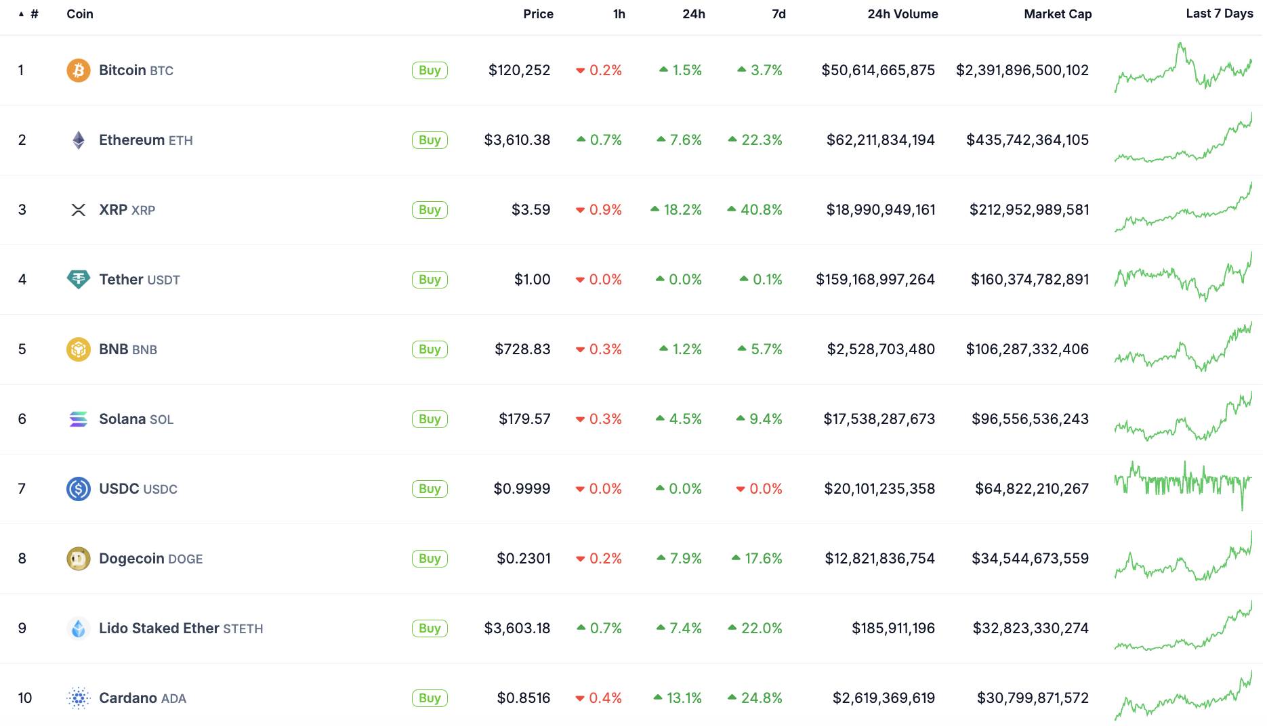Click USDC price $0.9999

522,489
